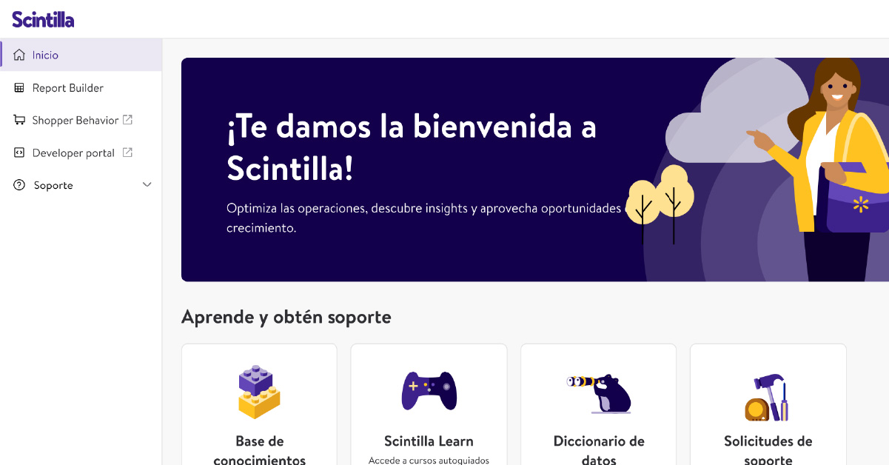The height and width of the screenshot is (465, 889).
Task: Click the Developer portal code icon
Action: tap(19, 153)
